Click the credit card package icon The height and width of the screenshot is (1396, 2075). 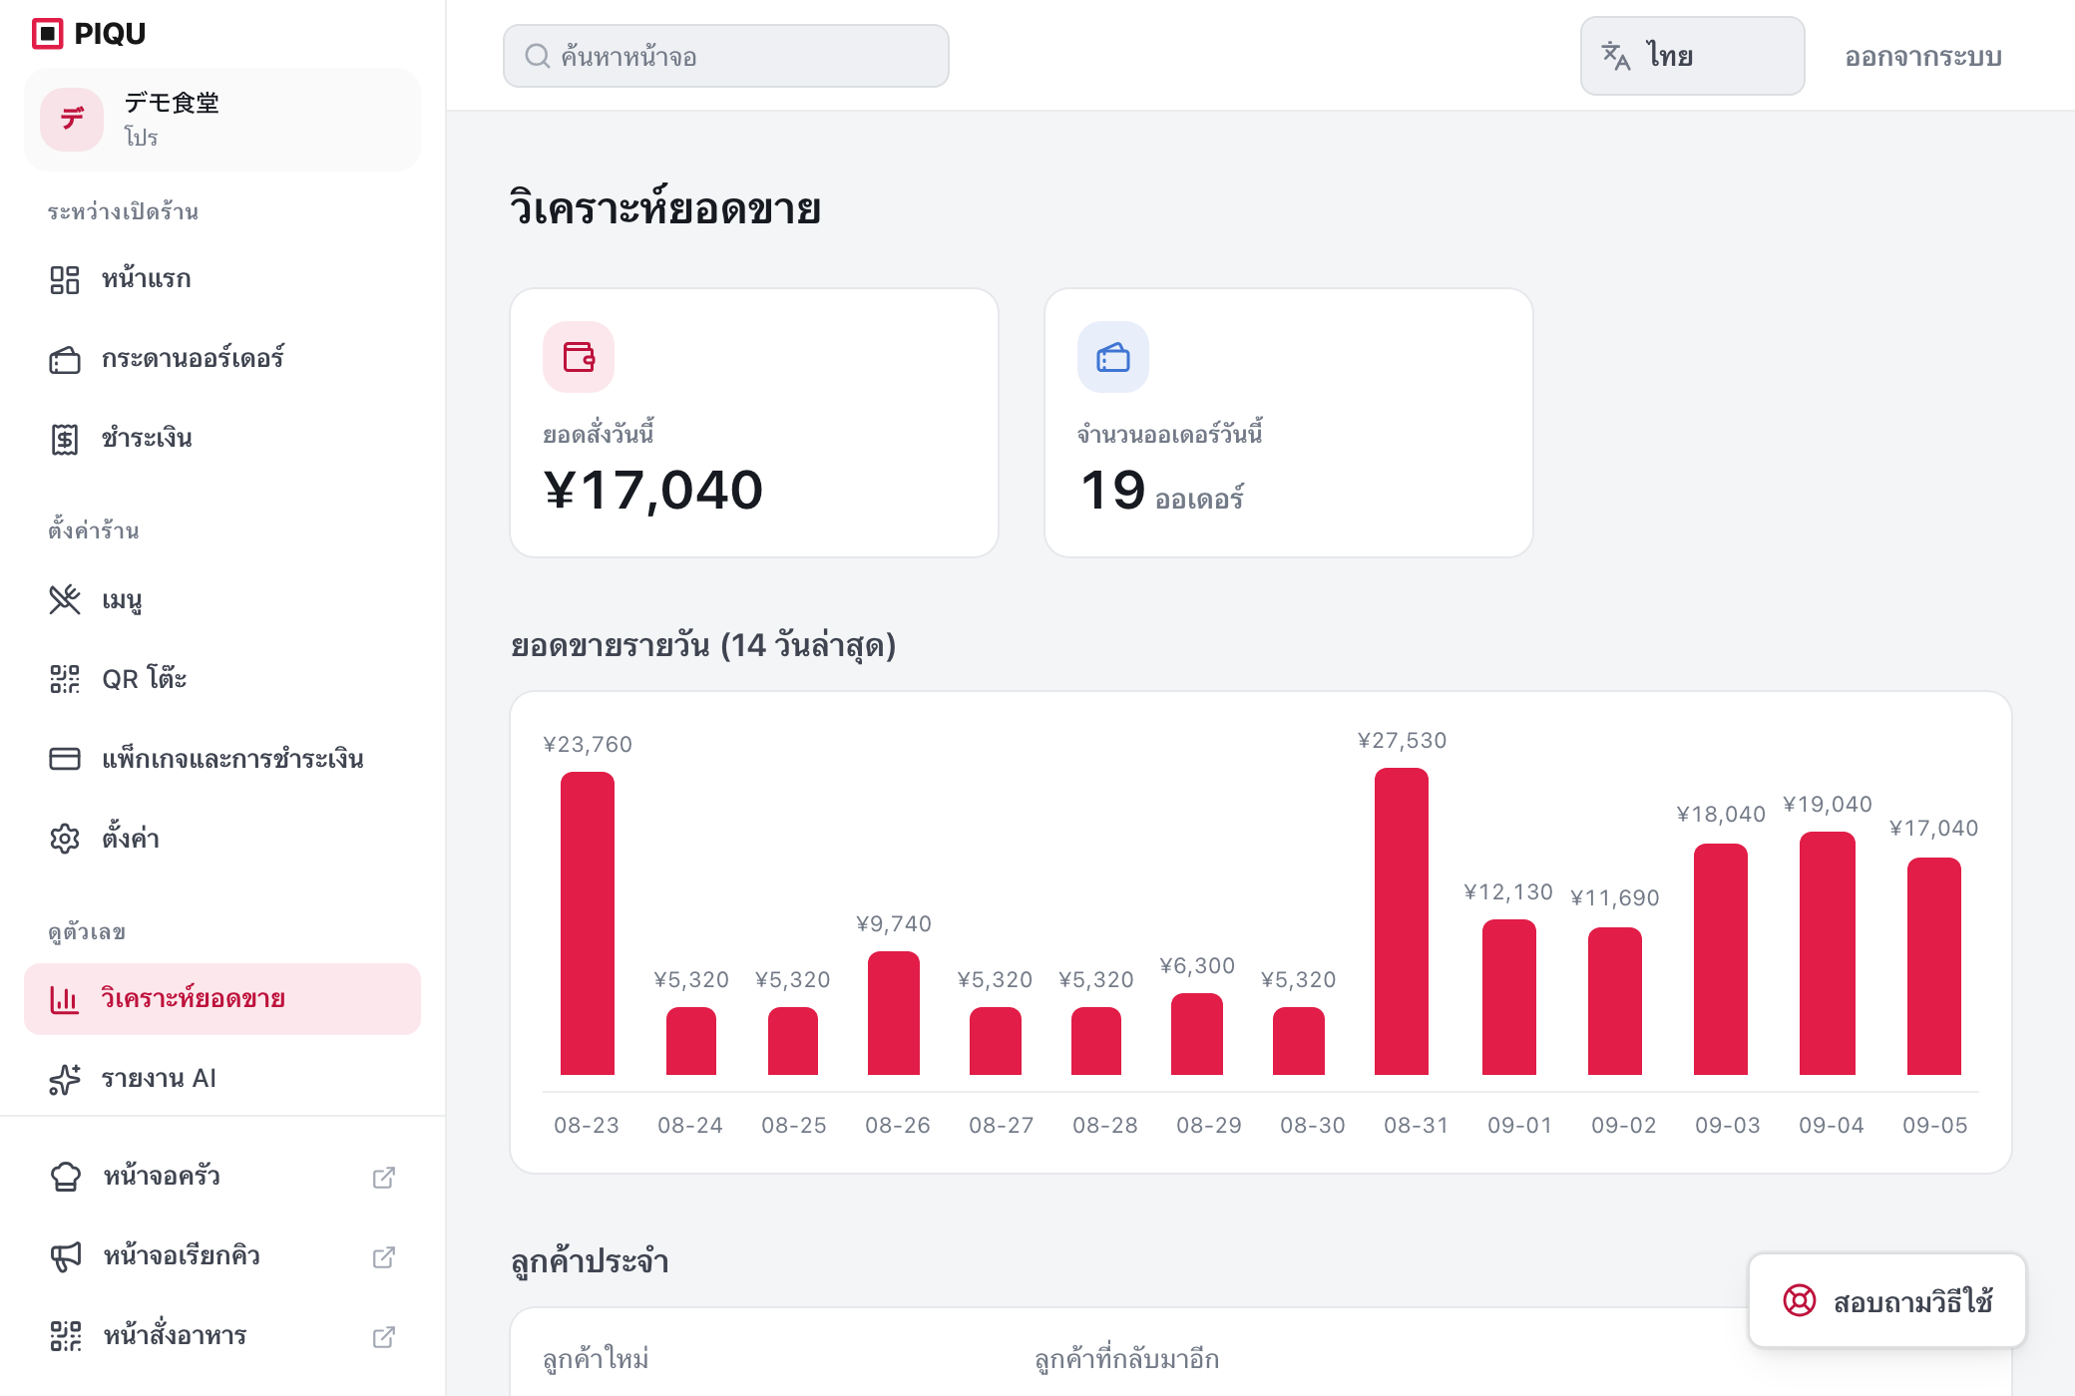tap(65, 759)
